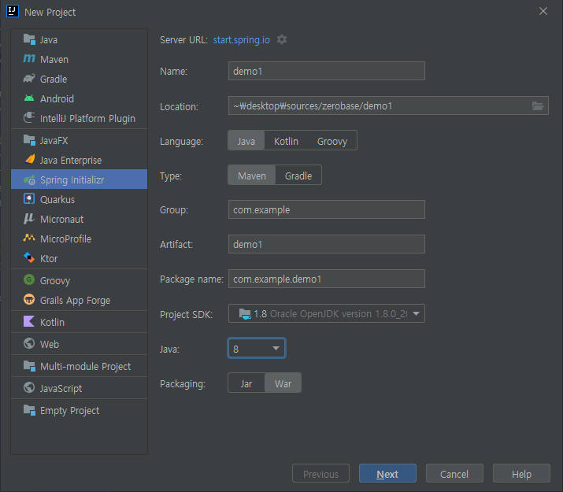Image resolution: width=563 pixels, height=492 pixels.
Task: Select Multi-module Project option
Action: pyautogui.click(x=79, y=366)
